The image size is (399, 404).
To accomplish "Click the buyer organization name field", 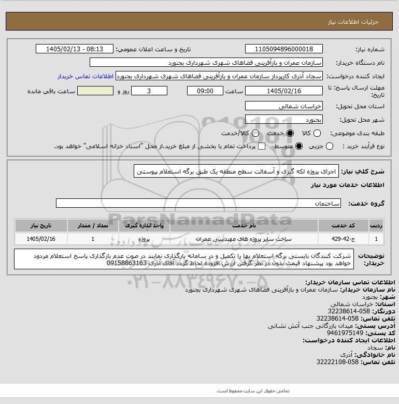I will tap(206, 63).
